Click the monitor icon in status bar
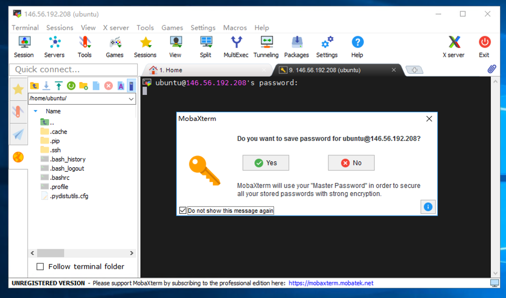The height and width of the screenshot is (298, 506). (x=494, y=283)
